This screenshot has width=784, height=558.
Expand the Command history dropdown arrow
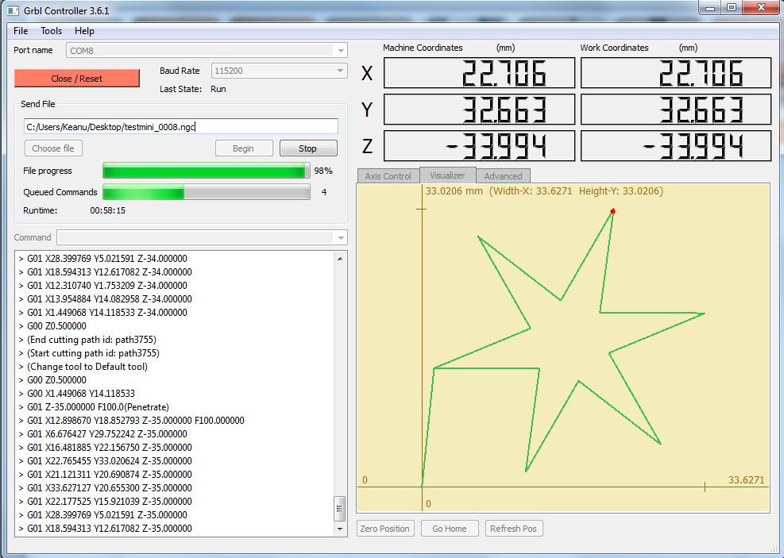click(341, 238)
